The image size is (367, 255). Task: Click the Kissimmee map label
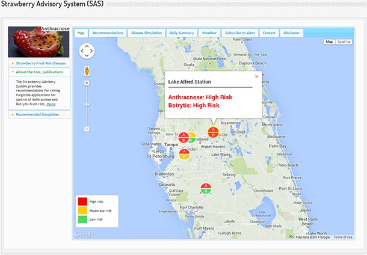pyautogui.click(x=230, y=123)
